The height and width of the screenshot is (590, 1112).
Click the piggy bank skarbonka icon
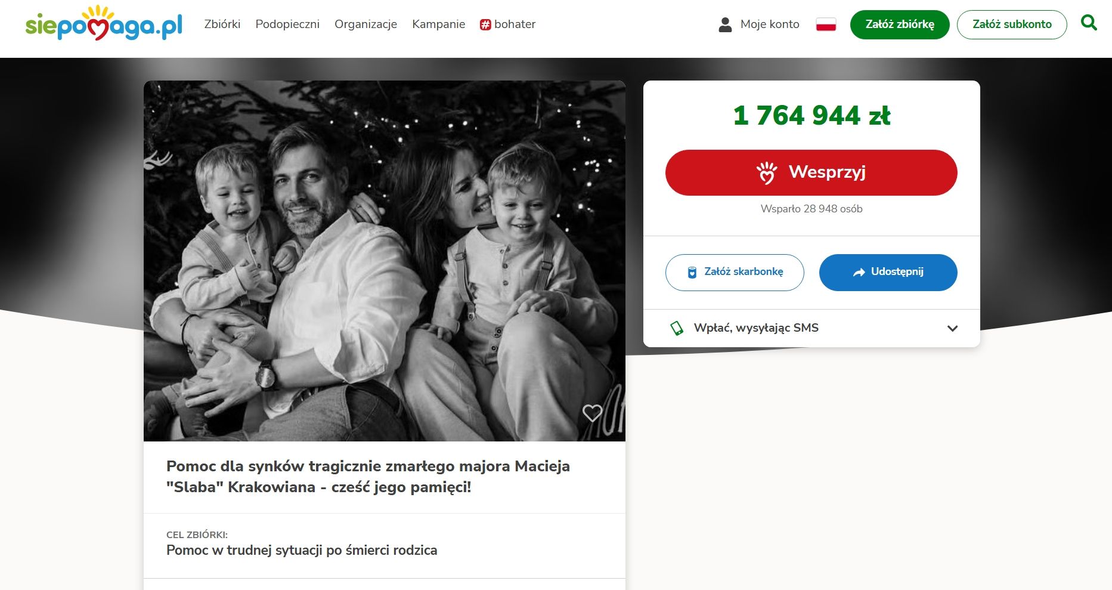(x=692, y=272)
